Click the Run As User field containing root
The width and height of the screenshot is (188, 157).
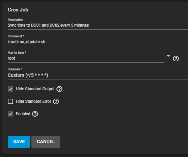click(x=86, y=58)
